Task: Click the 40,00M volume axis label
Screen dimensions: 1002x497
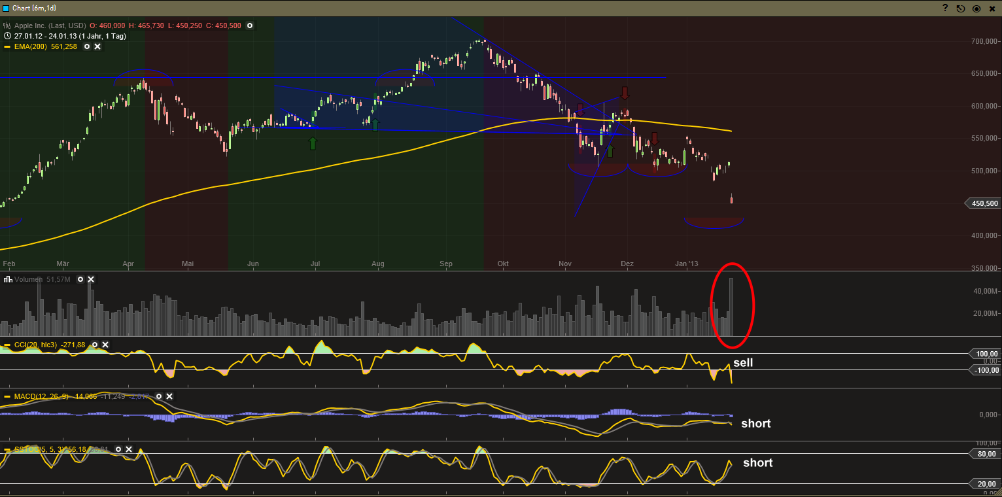Action: (x=986, y=291)
